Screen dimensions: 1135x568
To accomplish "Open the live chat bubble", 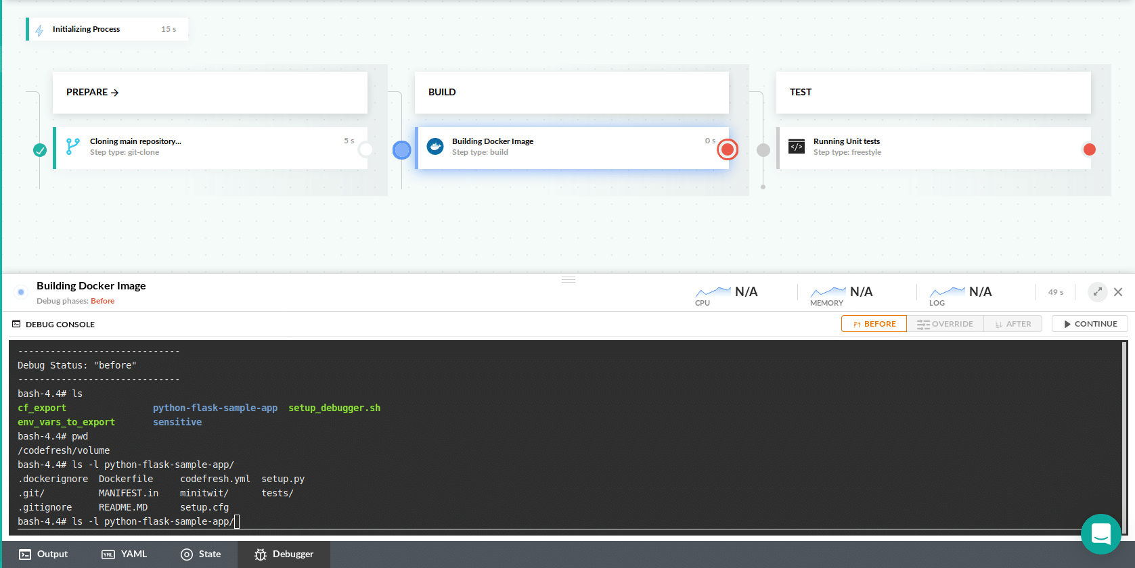I will click(1100, 534).
